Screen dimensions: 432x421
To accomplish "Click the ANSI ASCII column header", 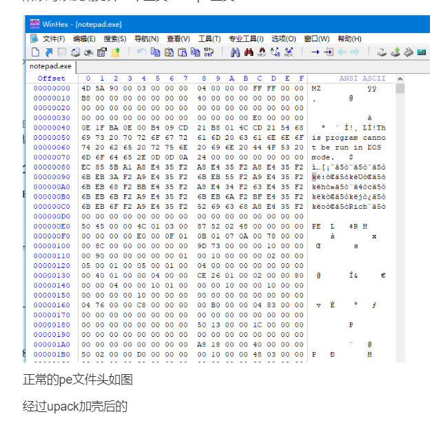I will click(x=362, y=79).
